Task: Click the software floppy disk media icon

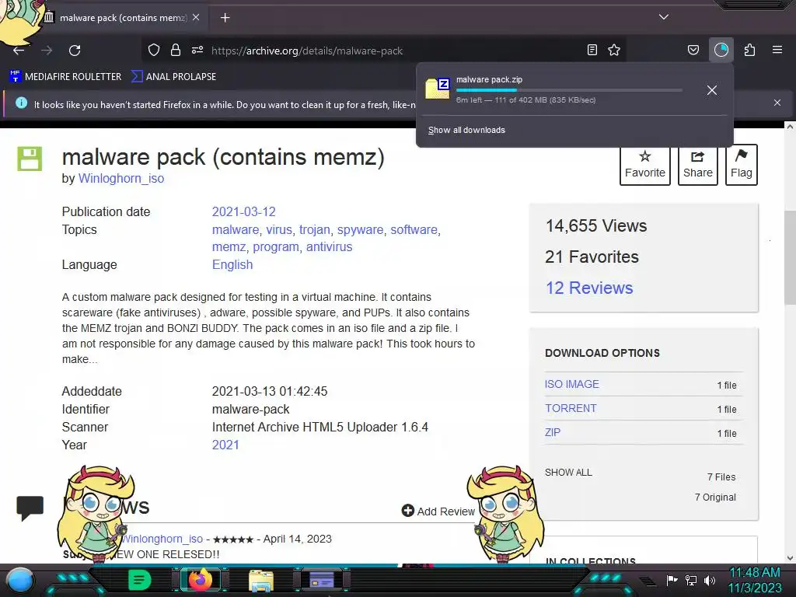Action: (30, 159)
